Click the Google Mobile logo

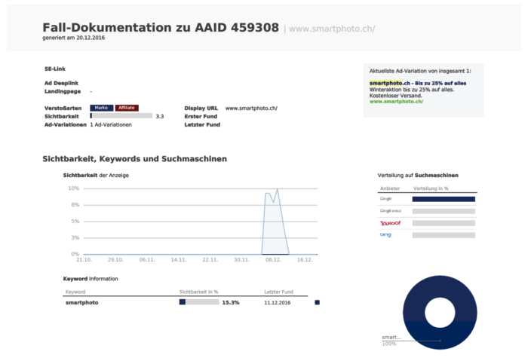[x=391, y=211]
